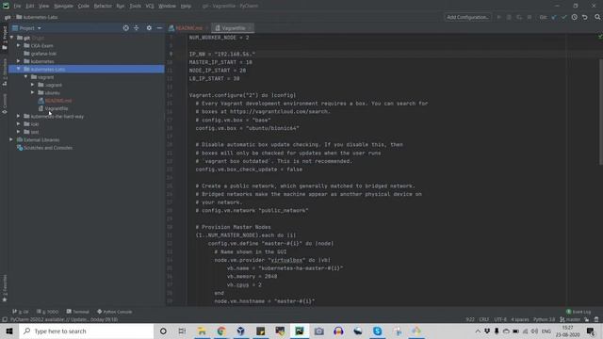Click the Windows search input box
The width and height of the screenshot is (603, 339).
(x=87, y=331)
